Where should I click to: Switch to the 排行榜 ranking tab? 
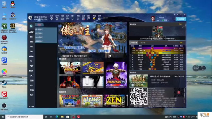tap(143, 43)
